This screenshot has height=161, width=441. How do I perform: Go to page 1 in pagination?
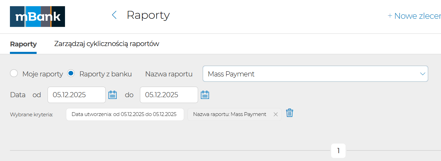(338, 151)
